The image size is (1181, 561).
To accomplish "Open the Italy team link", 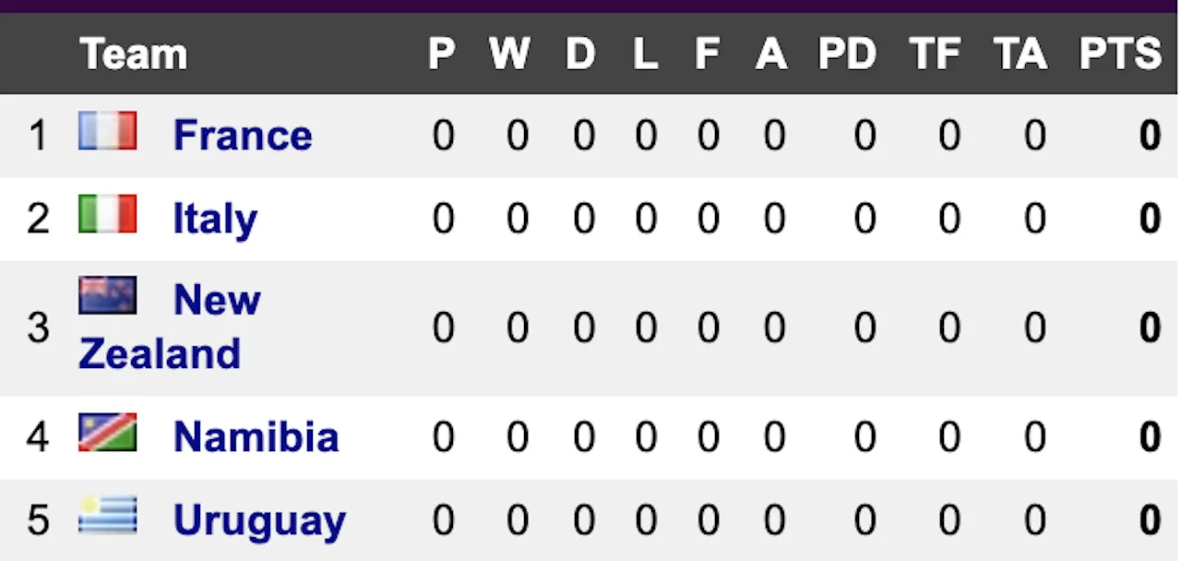I will pyautogui.click(x=215, y=219).
